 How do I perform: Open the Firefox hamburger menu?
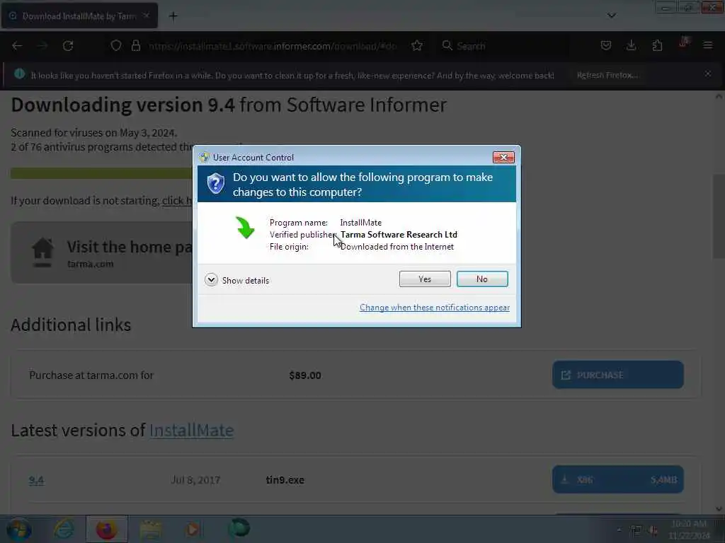coord(708,45)
